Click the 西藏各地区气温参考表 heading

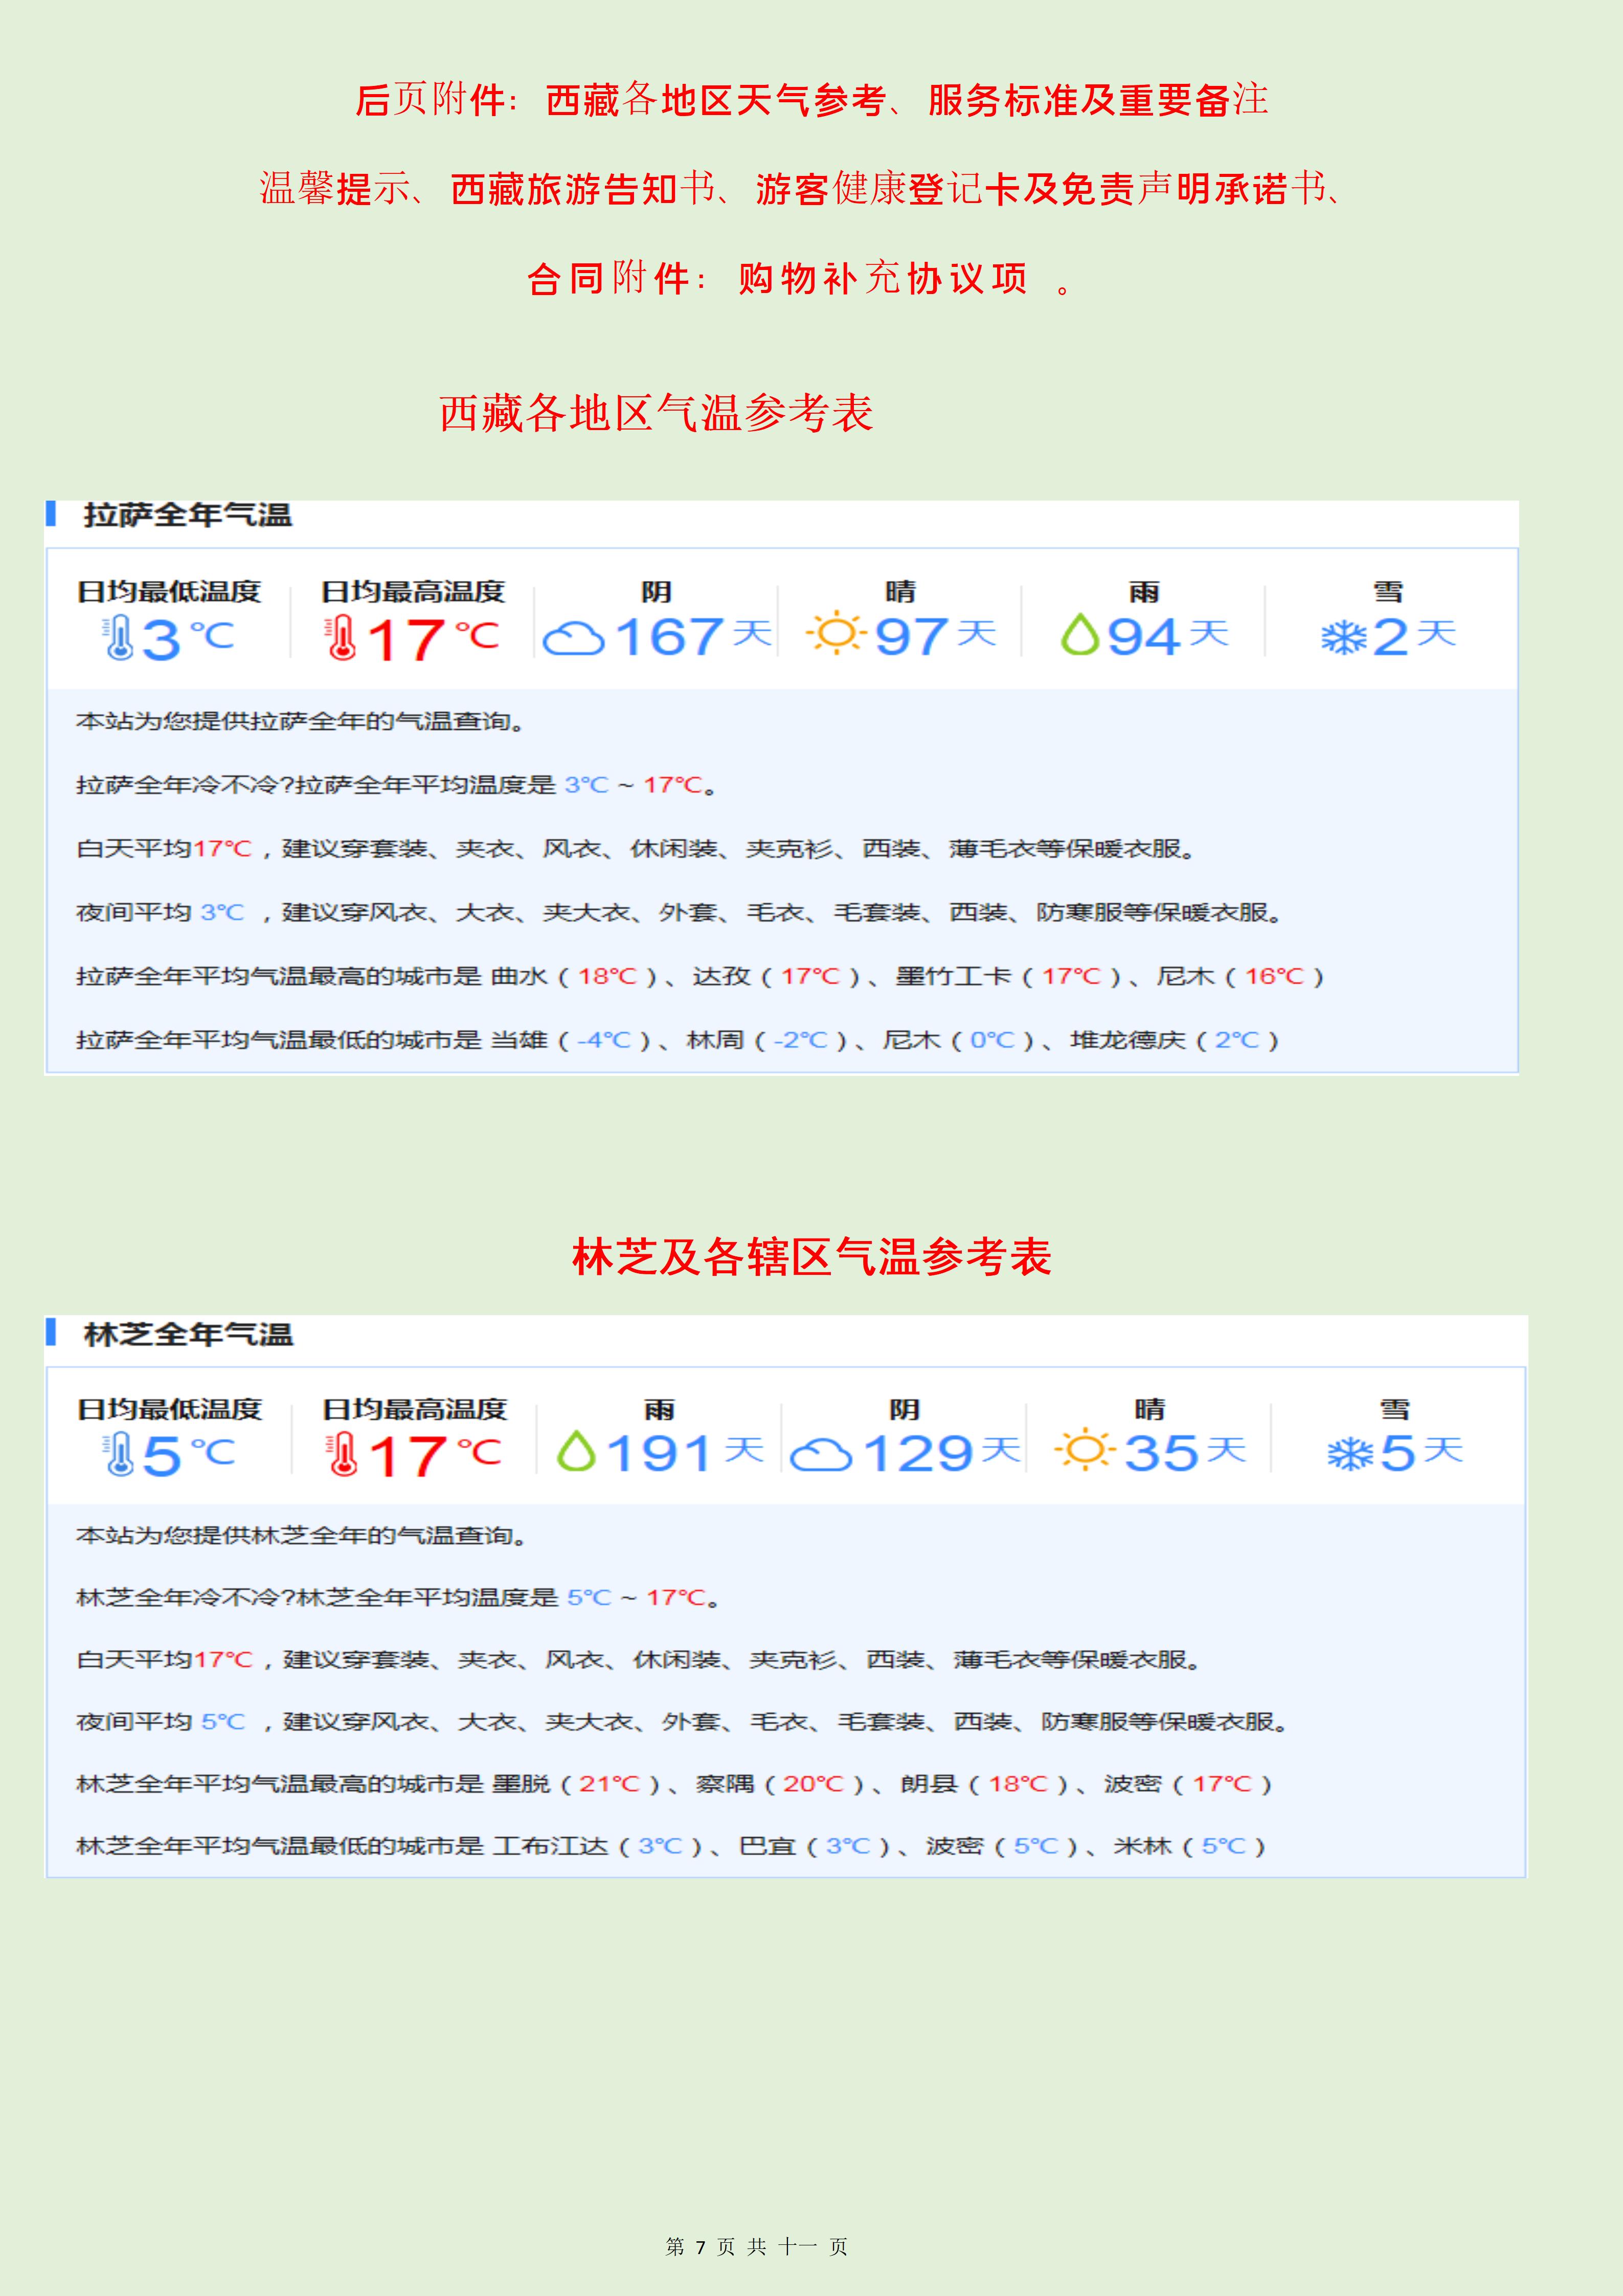(x=656, y=413)
